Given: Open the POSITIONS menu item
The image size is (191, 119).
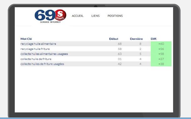Looking at the screenshot, I should (x=115, y=16).
